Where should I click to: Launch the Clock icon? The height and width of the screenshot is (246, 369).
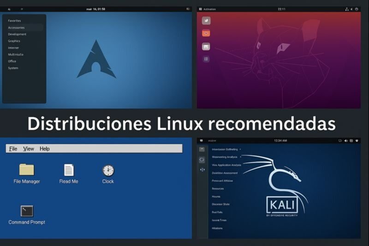(x=108, y=170)
